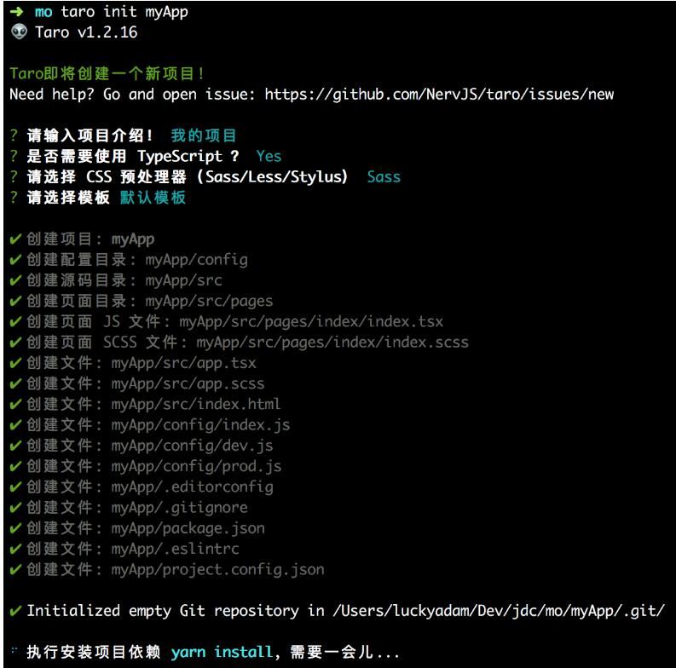Click the path 'myApp/config'

point(197,260)
